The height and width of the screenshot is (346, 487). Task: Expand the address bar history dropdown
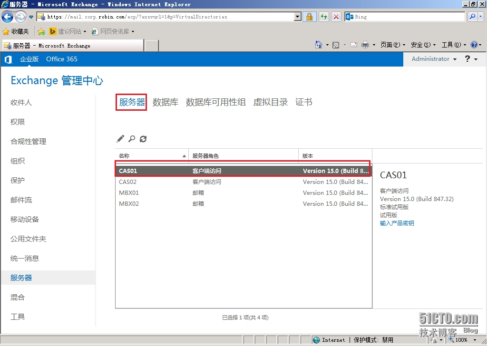pyautogui.click(x=298, y=17)
